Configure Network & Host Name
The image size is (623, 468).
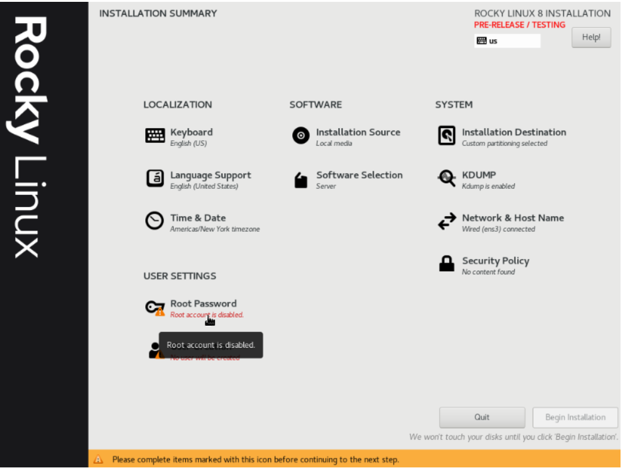click(x=500, y=222)
